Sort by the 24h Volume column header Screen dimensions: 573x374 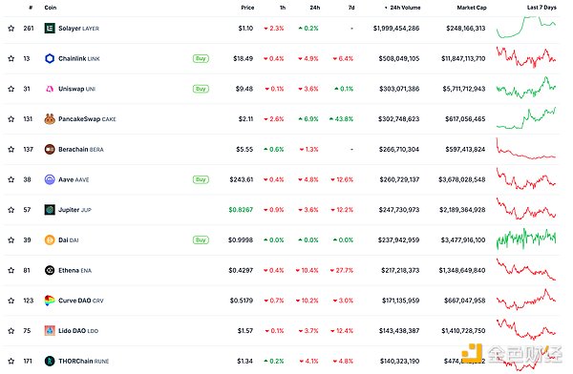pos(402,8)
